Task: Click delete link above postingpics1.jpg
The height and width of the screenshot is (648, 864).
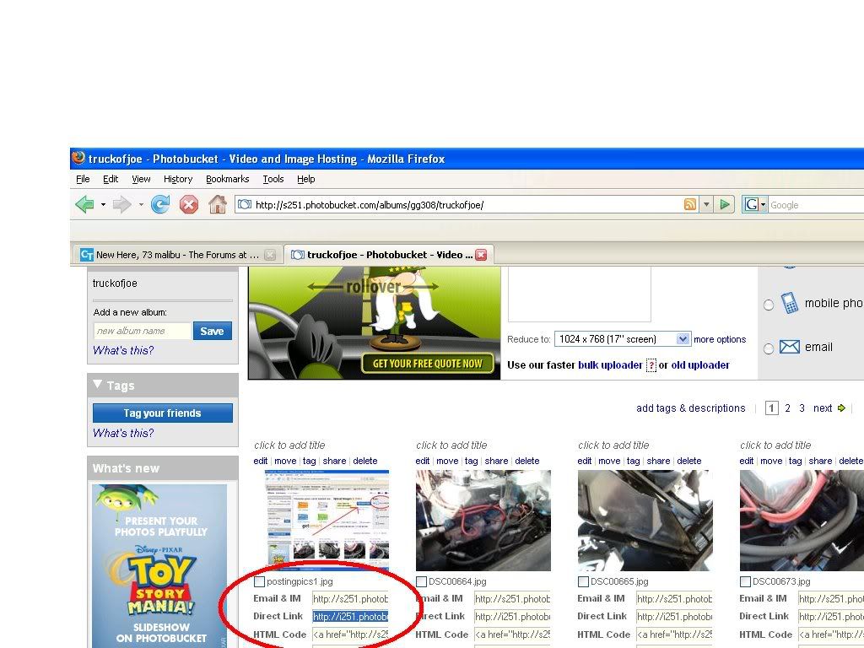Action: pos(364,462)
